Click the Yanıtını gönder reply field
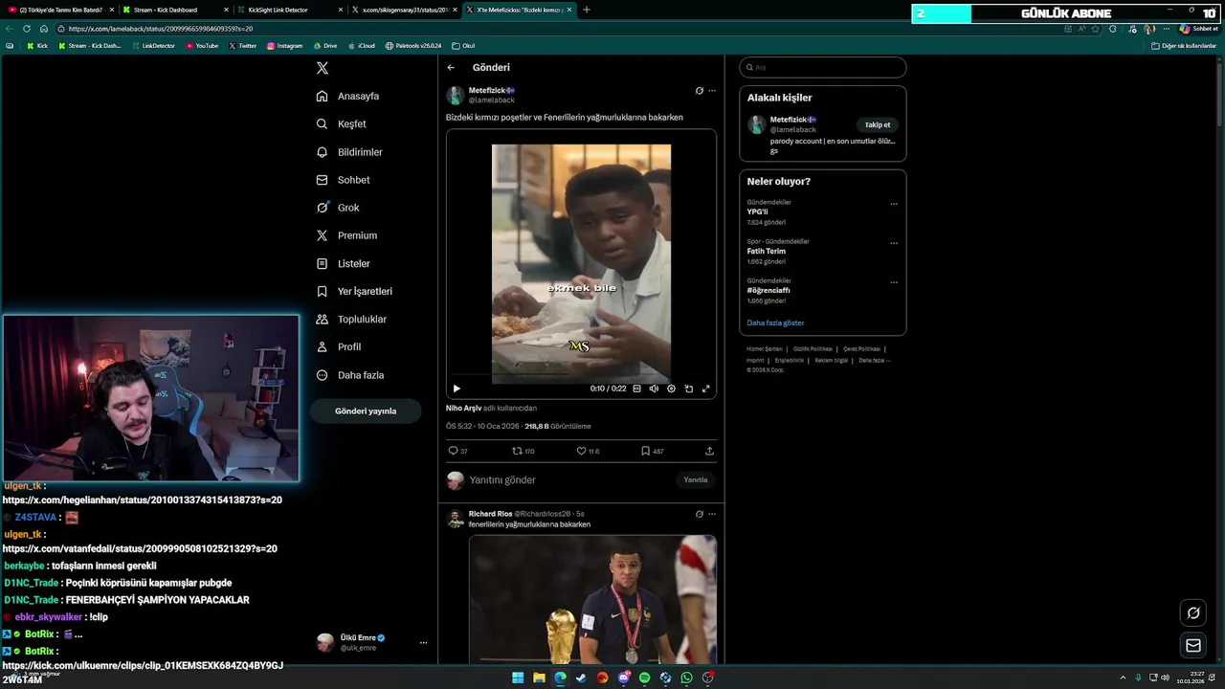The width and height of the screenshot is (1225, 689). [x=569, y=479]
